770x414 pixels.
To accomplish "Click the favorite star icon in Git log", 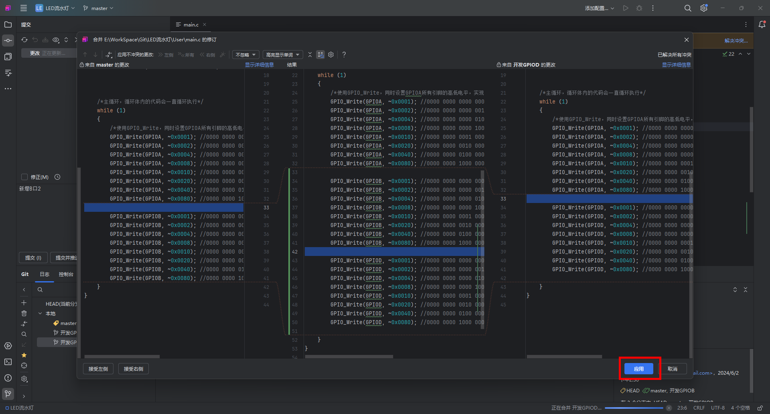I will point(24,355).
